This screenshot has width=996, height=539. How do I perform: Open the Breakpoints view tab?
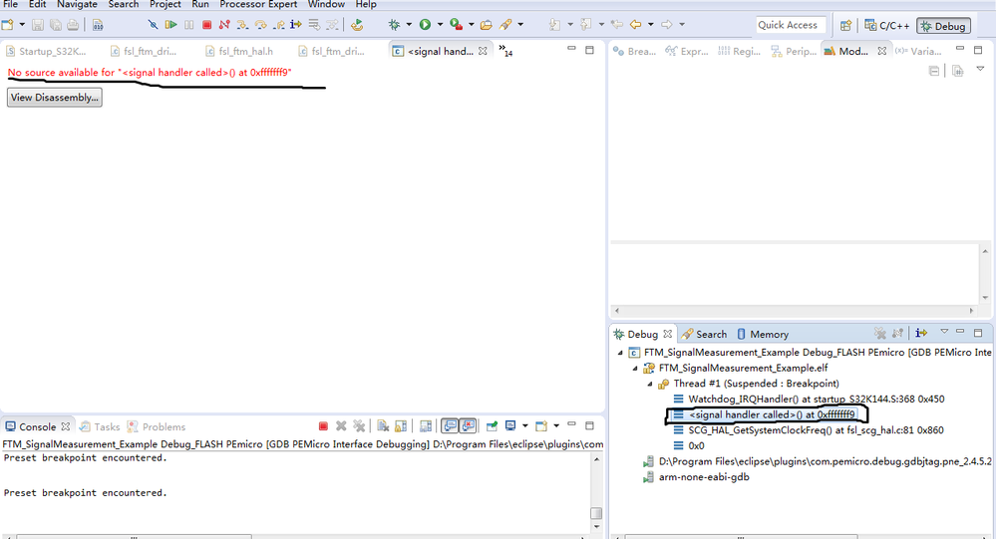pos(634,52)
